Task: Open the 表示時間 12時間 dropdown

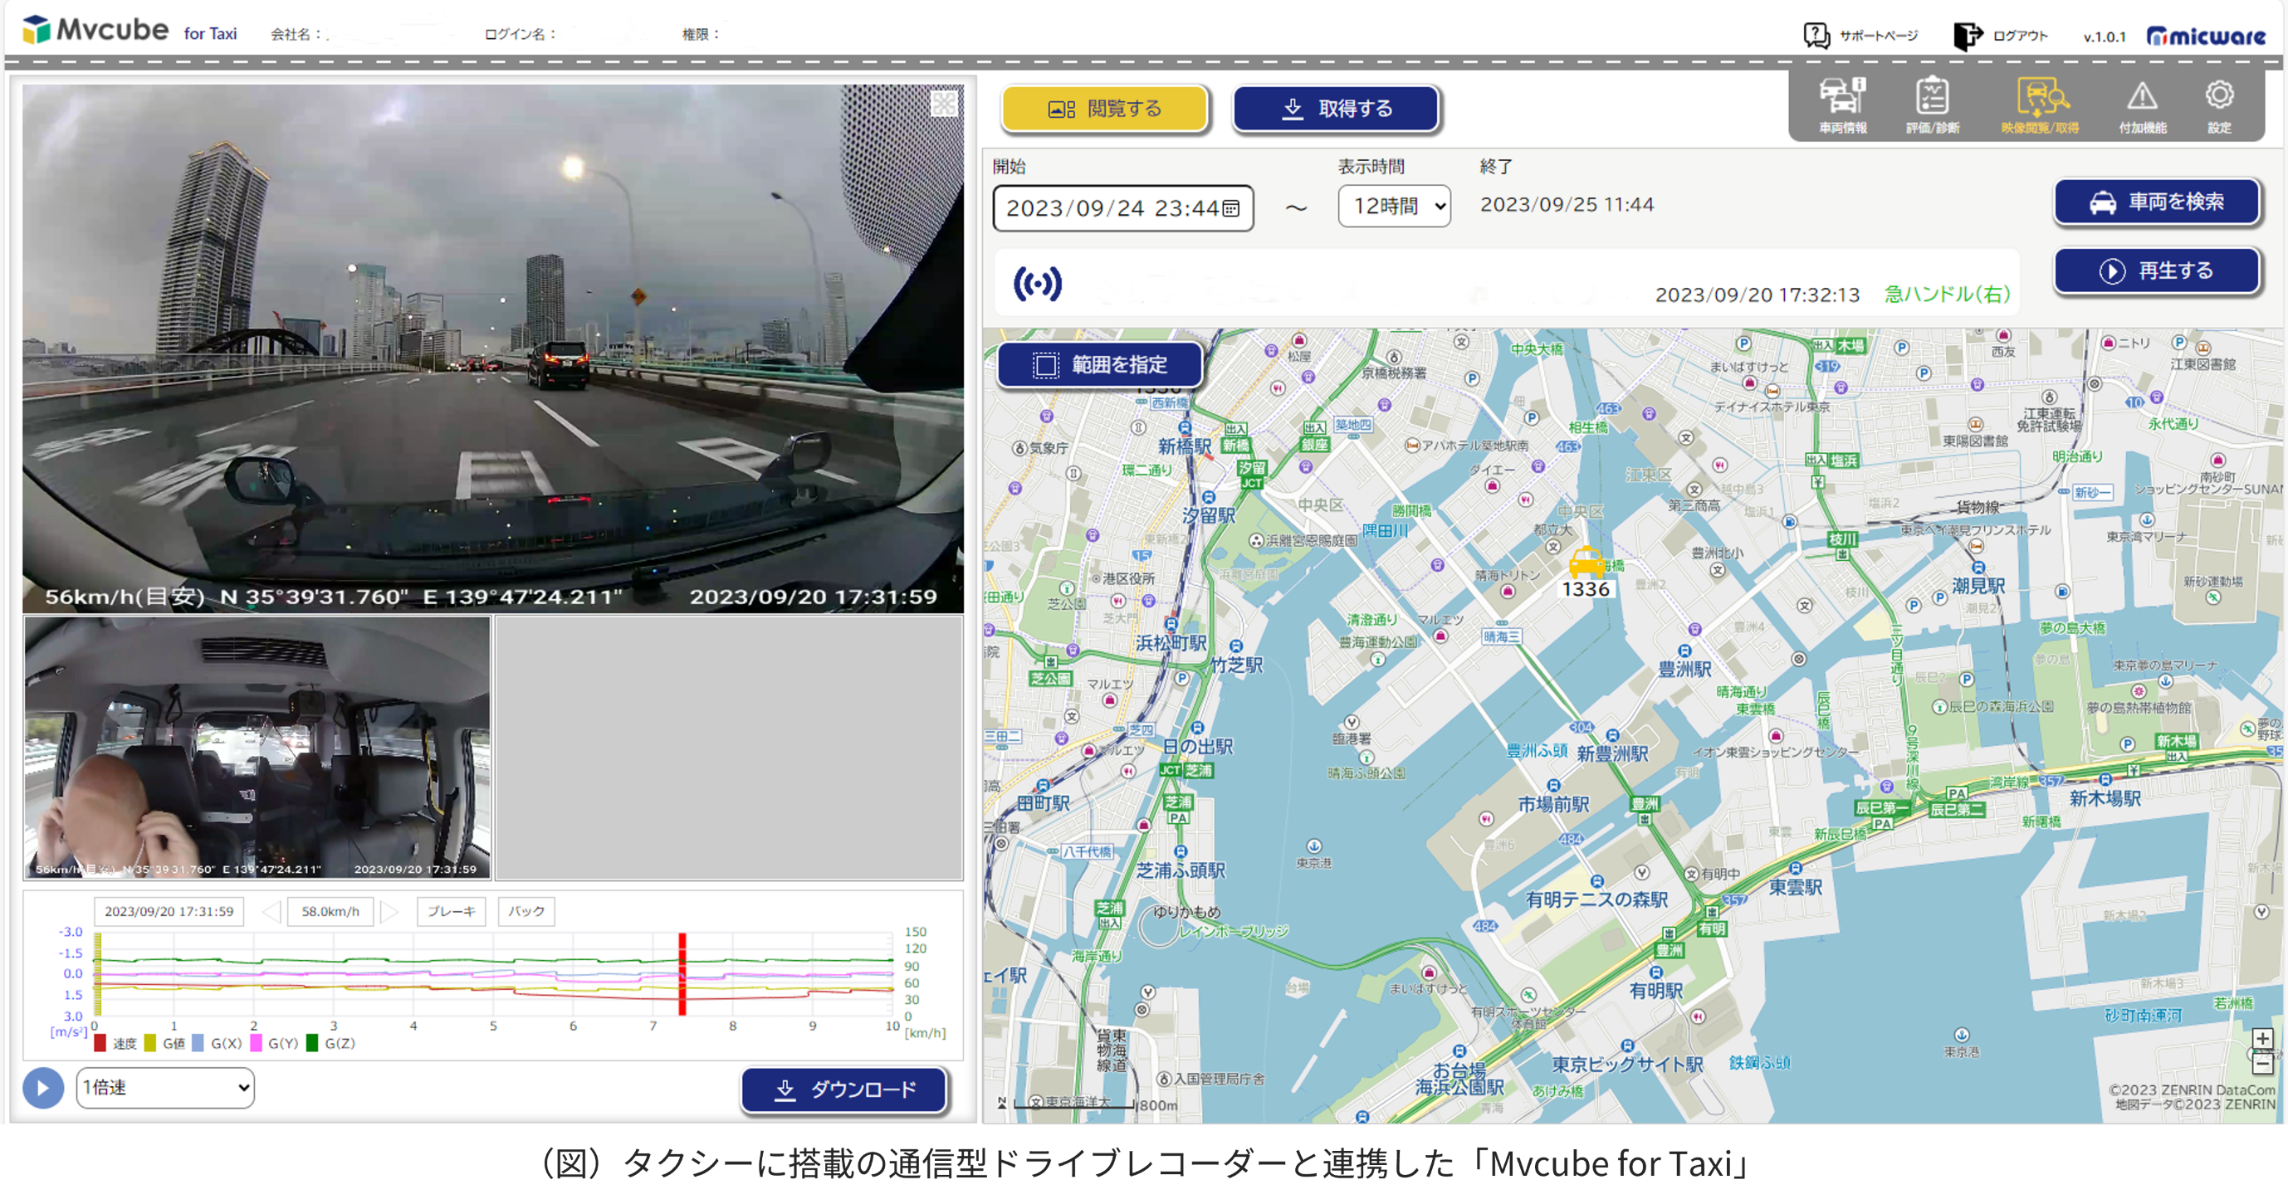Action: point(1394,206)
